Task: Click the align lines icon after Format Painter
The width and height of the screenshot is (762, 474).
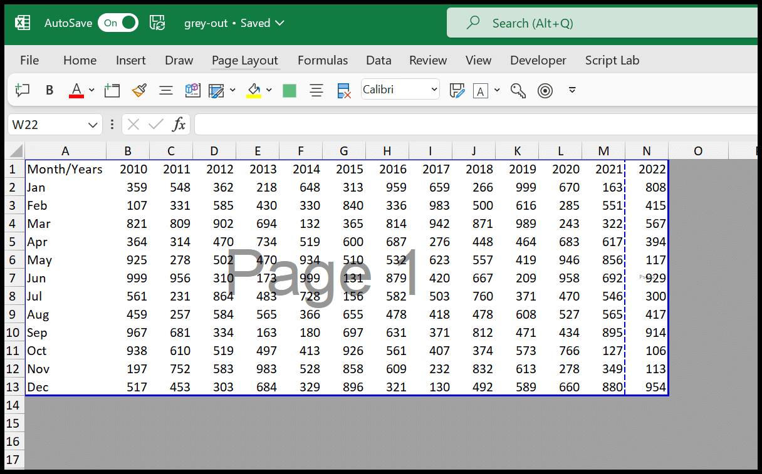Action: click(x=166, y=90)
